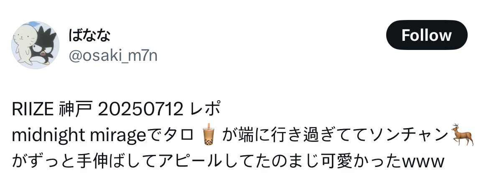Open the @osaki_m7n handle link

[113, 56]
